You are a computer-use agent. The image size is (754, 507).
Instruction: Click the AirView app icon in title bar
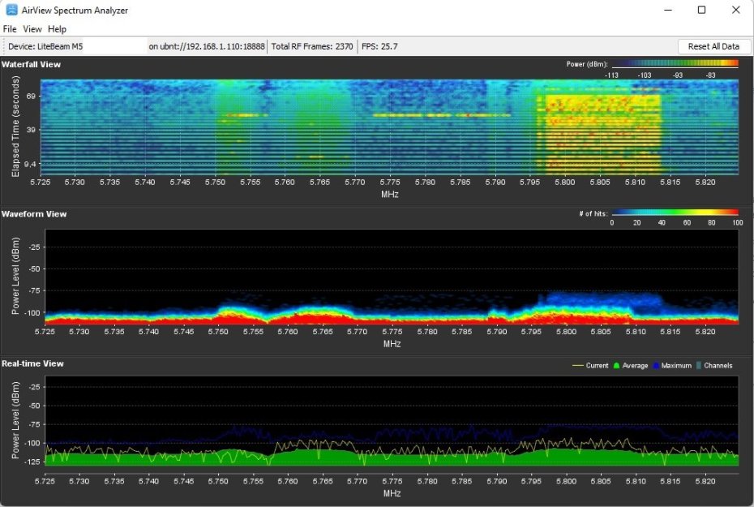12,10
